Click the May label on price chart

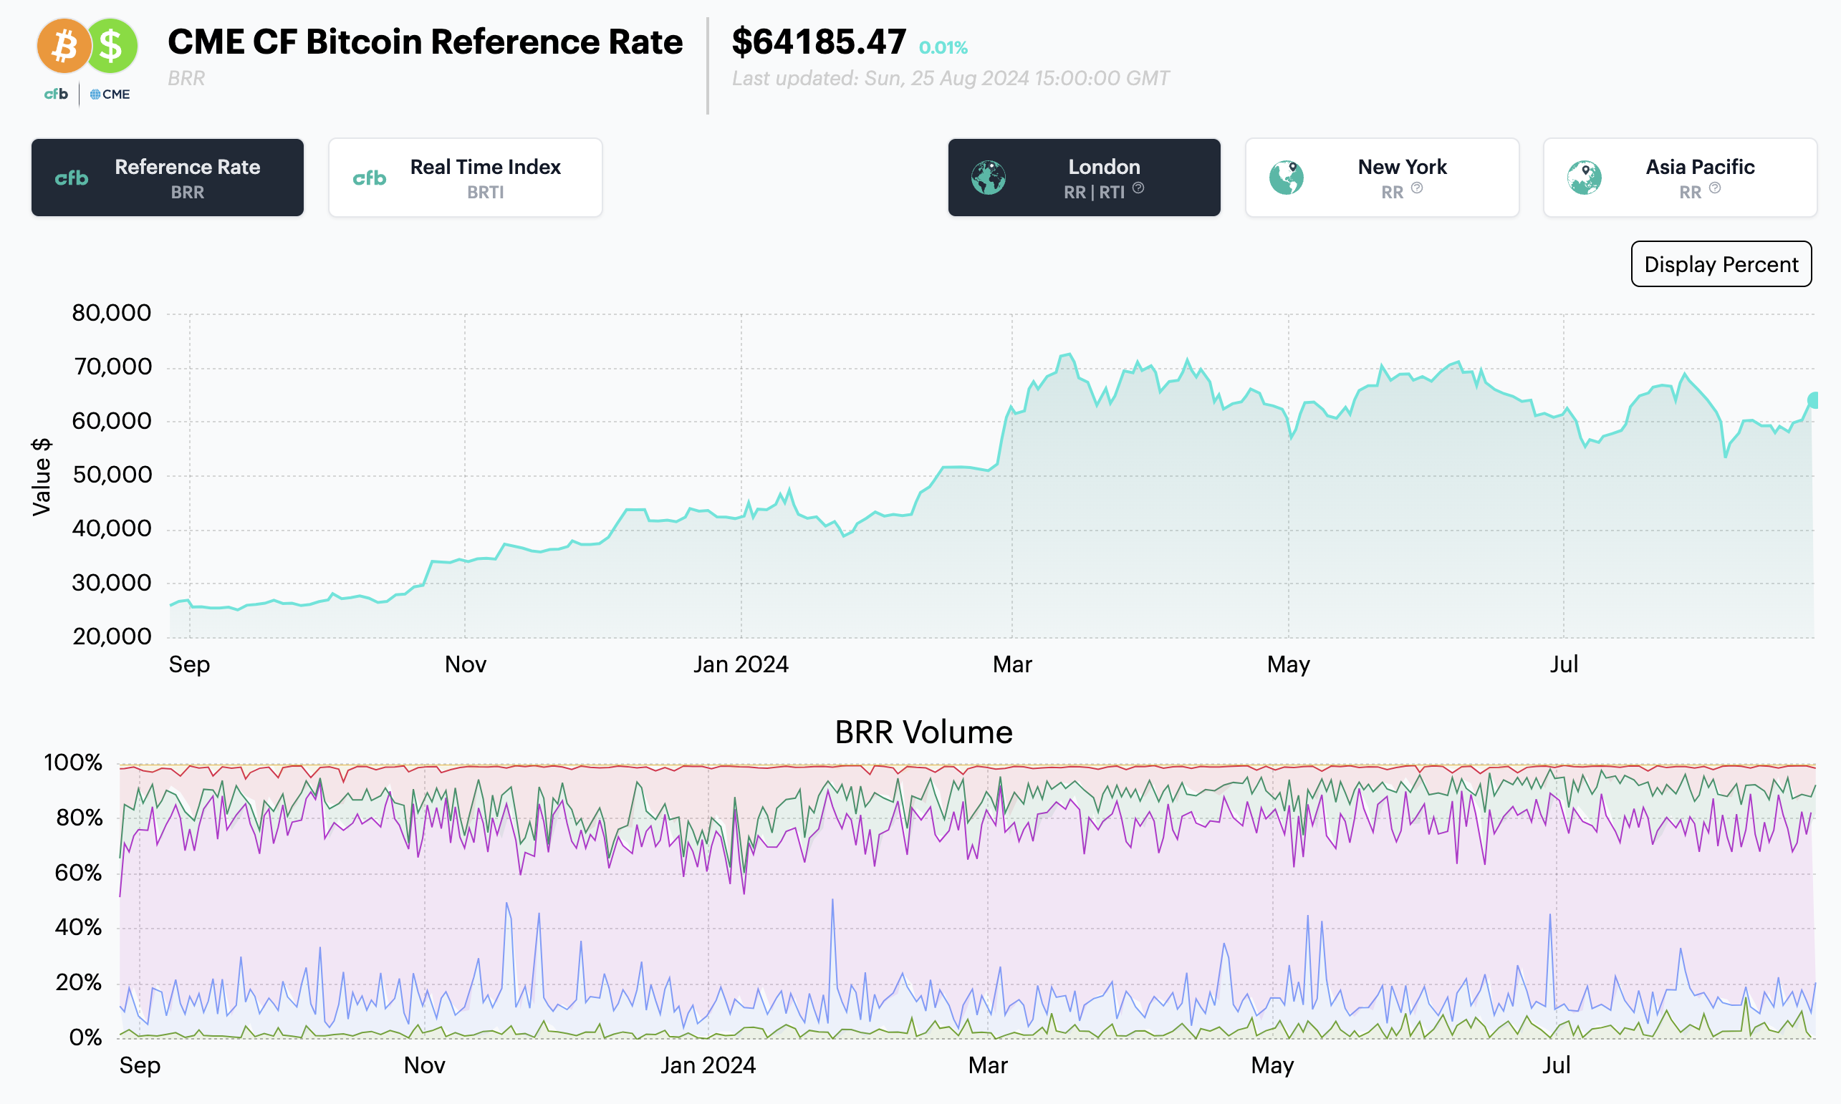tap(1289, 664)
